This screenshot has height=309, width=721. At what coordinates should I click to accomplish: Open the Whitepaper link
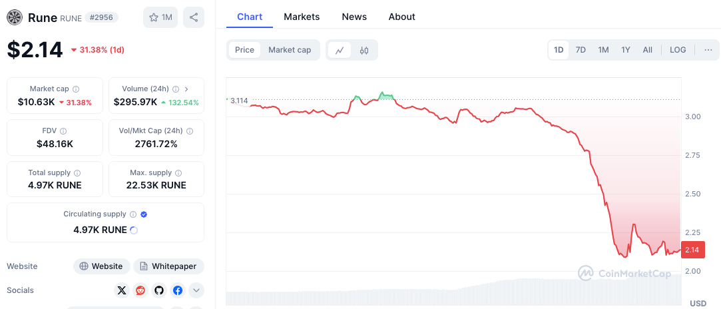[x=168, y=266]
